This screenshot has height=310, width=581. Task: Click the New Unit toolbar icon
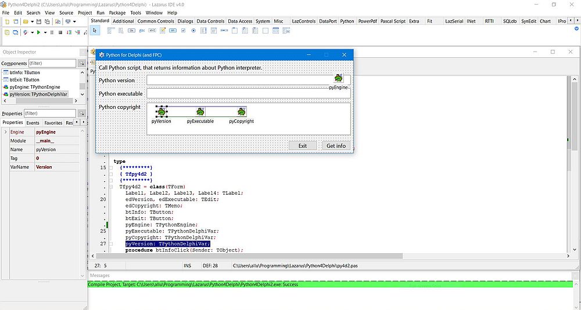(6, 22)
